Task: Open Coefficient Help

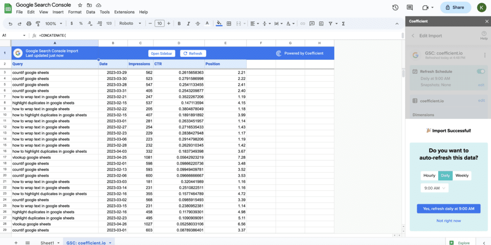Action: [x=484, y=35]
